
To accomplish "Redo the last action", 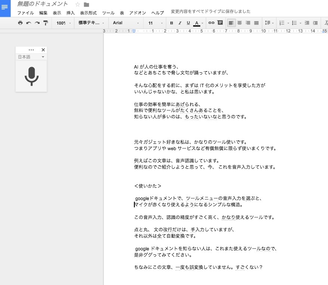I will pos(37,23).
